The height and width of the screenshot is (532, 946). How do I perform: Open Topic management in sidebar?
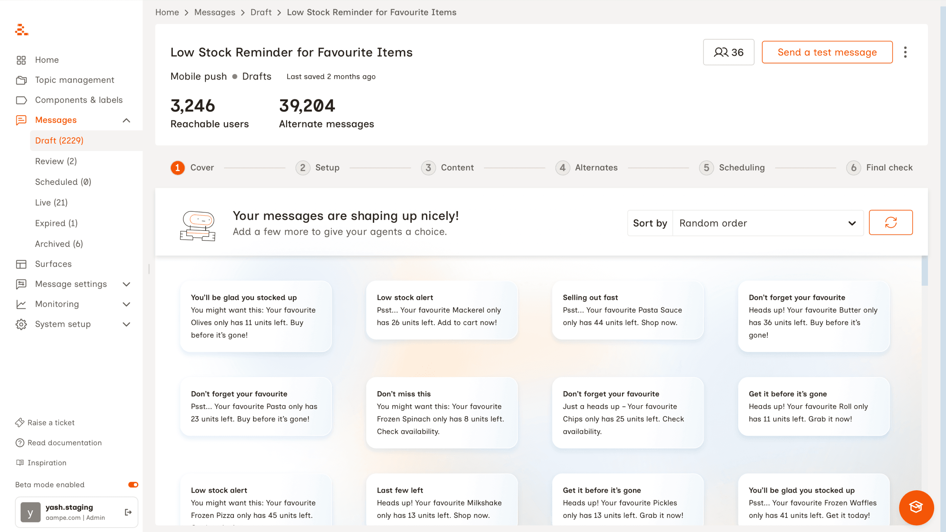point(75,80)
